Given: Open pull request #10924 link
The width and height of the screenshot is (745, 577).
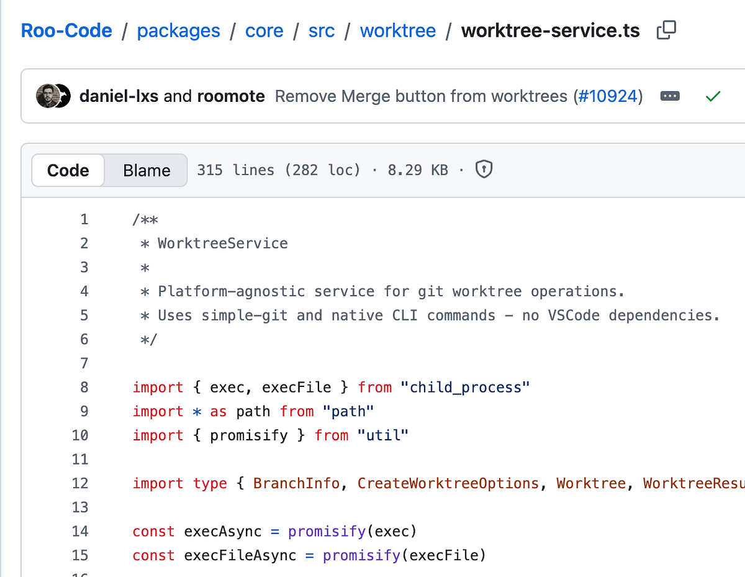Looking at the screenshot, I should tap(608, 96).
